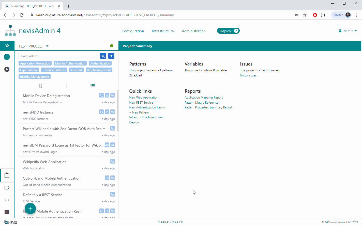362x226 pixels.
Task: Open the Configuration menu
Action: click(x=133, y=31)
